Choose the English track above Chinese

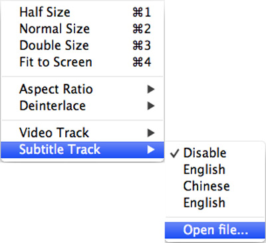tap(215, 170)
